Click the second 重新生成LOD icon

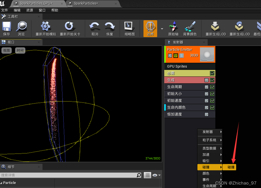point(239,26)
